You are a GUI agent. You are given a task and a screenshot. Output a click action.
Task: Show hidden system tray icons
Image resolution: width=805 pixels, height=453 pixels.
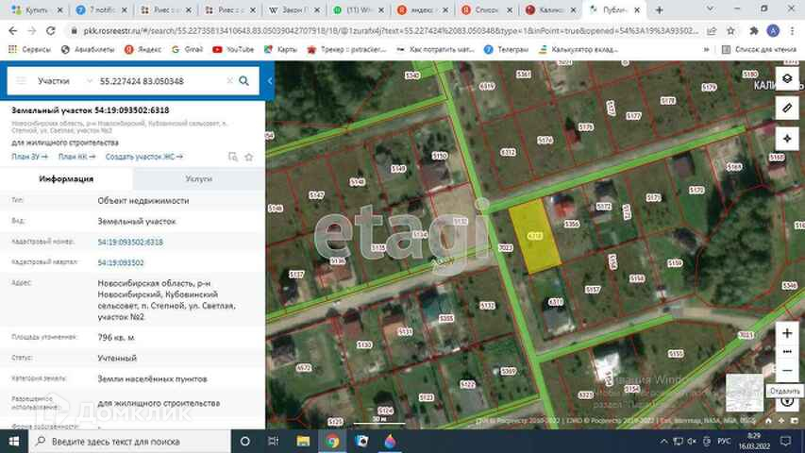point(663,441)
